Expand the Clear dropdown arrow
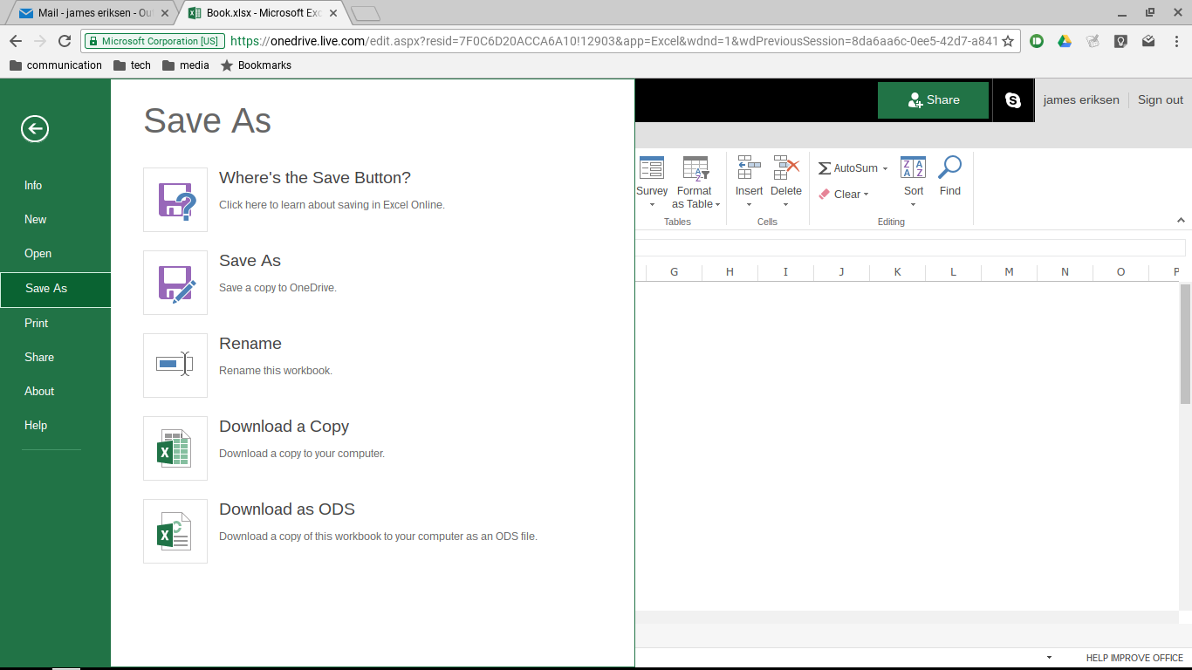1192x670 pixels. 866,195
